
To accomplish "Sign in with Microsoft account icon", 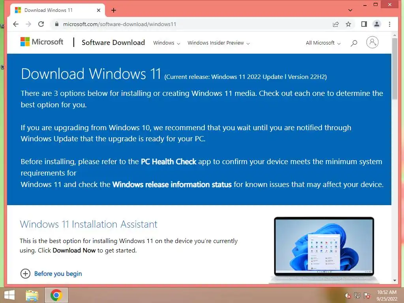I will tap(372, 42).
